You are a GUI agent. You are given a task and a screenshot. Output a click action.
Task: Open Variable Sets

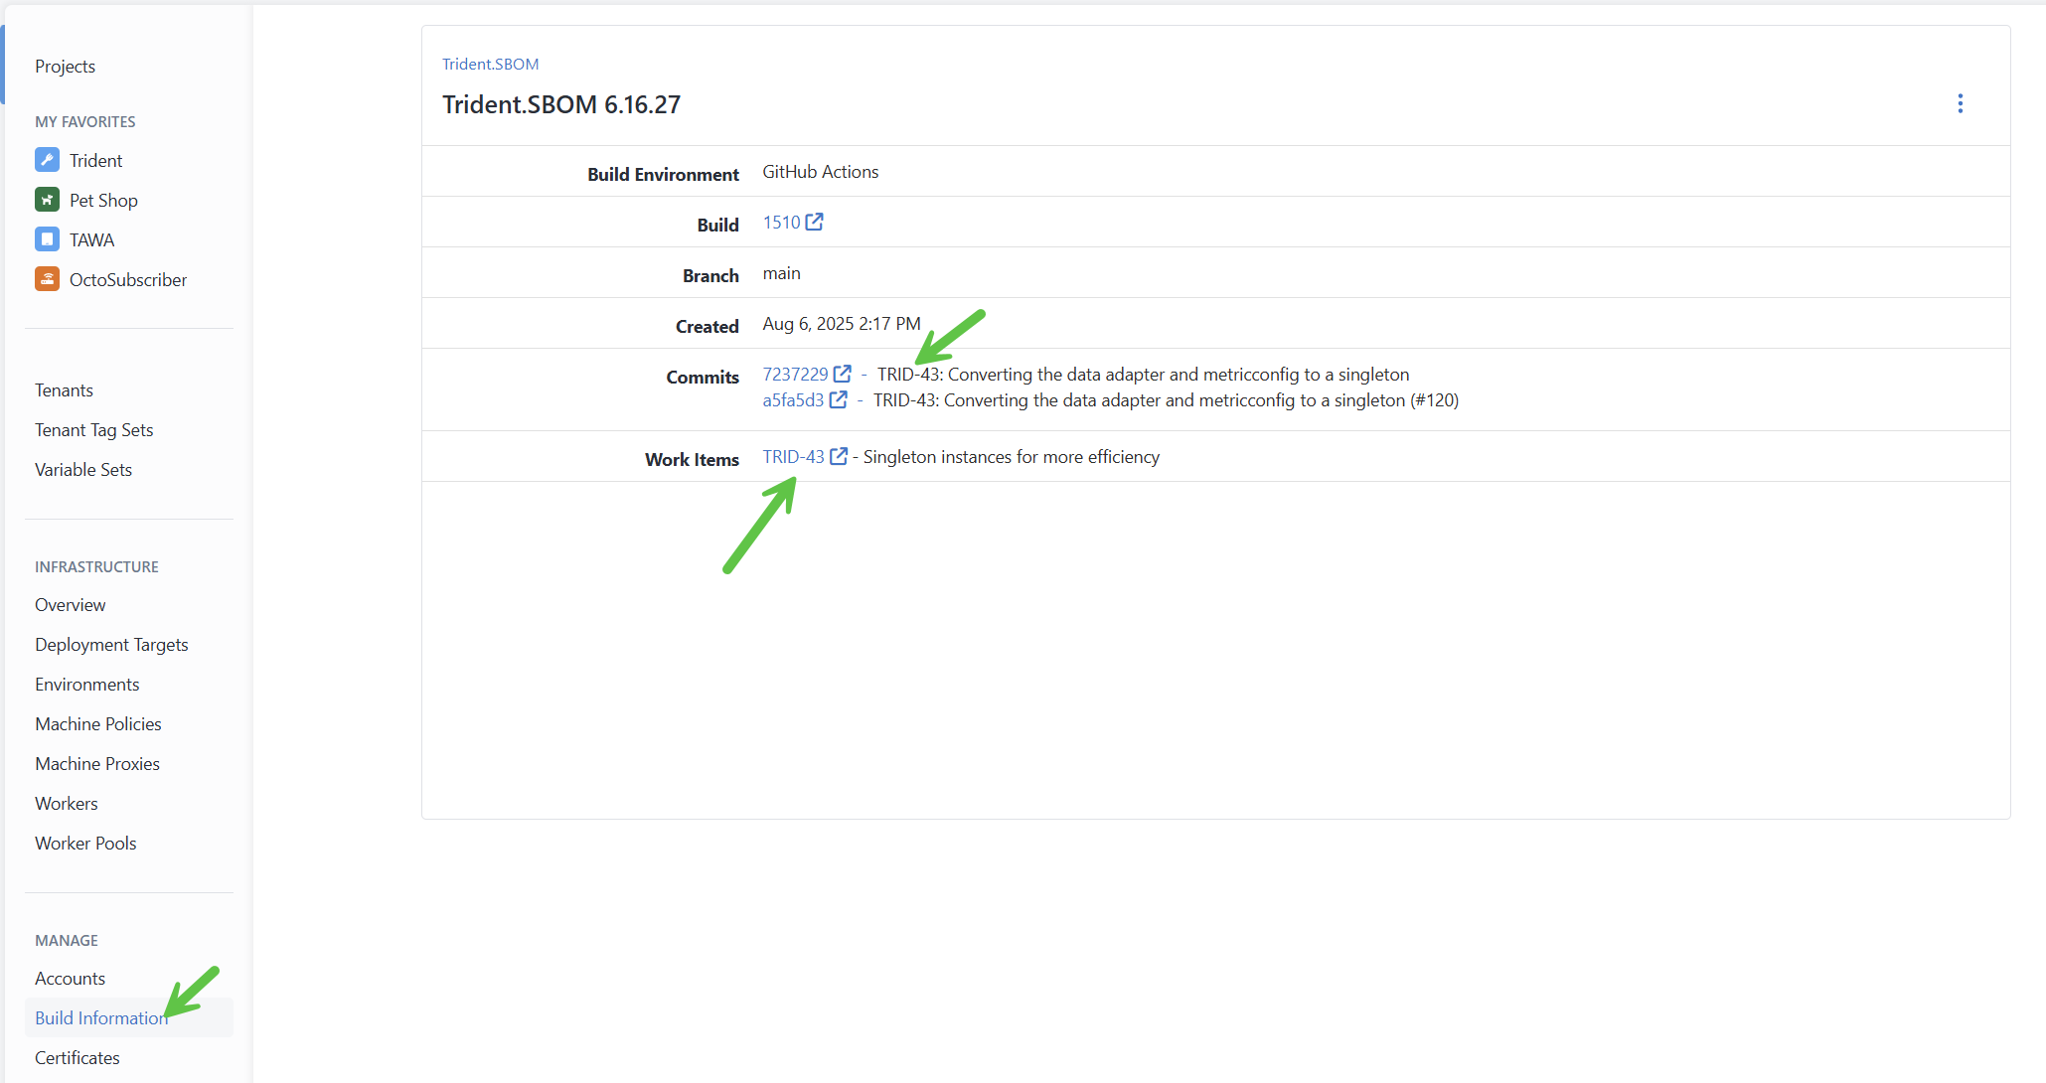83,469
